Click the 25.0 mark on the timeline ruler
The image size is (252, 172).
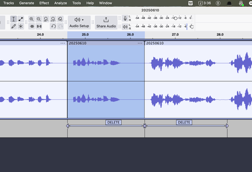(x=85, y=35)
